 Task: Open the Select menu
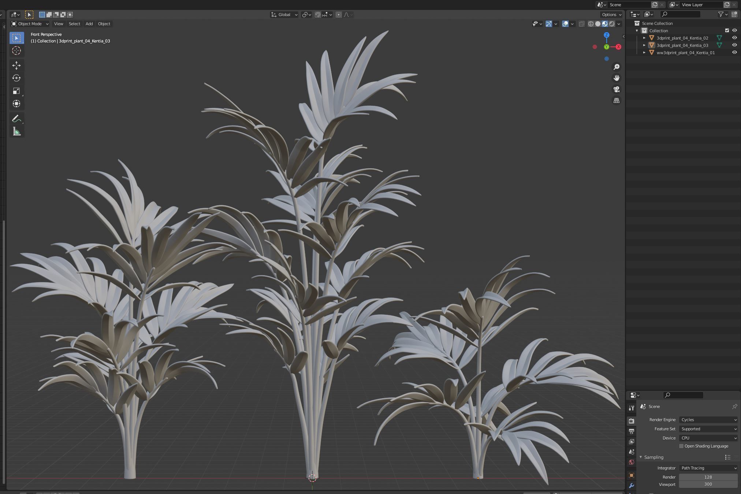pyautogui.click(x=74, y=24)
